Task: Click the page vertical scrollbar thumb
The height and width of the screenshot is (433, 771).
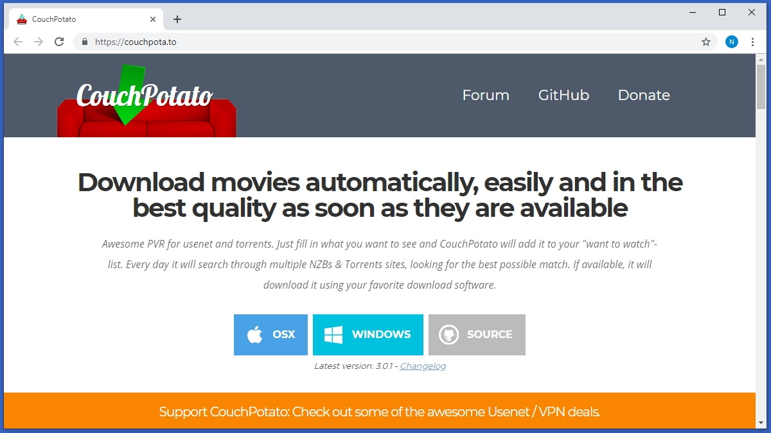Action: pyautogui.click(x=761, y=87)
